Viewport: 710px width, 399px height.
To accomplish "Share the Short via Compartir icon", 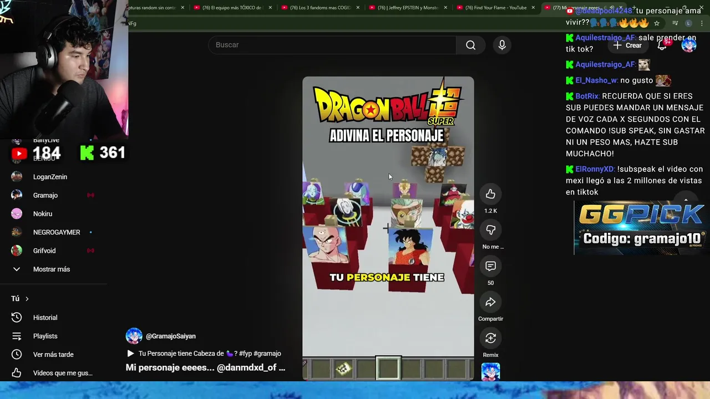I will click(x=490, y=302).
